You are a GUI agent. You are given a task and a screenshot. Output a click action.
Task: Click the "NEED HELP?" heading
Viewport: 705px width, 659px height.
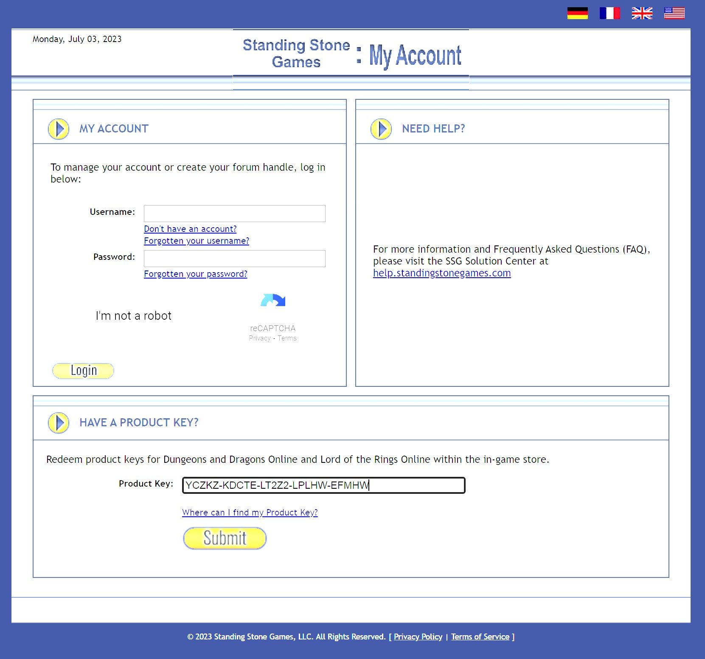[x=434, y=129]
